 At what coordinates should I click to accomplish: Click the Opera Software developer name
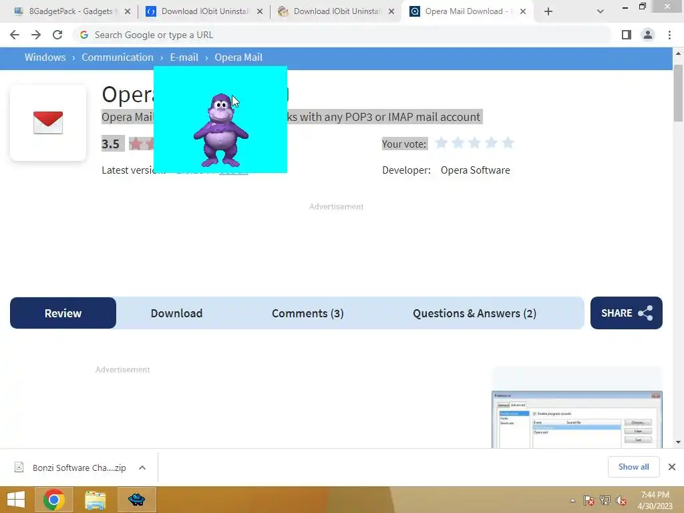(475, 170)
